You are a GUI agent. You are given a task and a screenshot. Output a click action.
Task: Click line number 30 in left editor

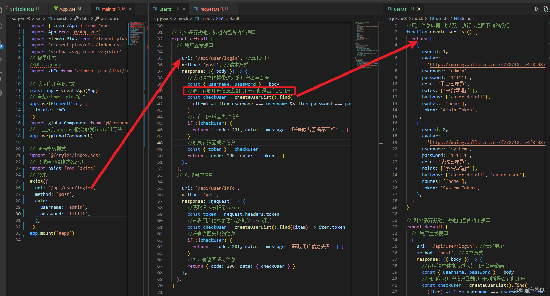18,214
